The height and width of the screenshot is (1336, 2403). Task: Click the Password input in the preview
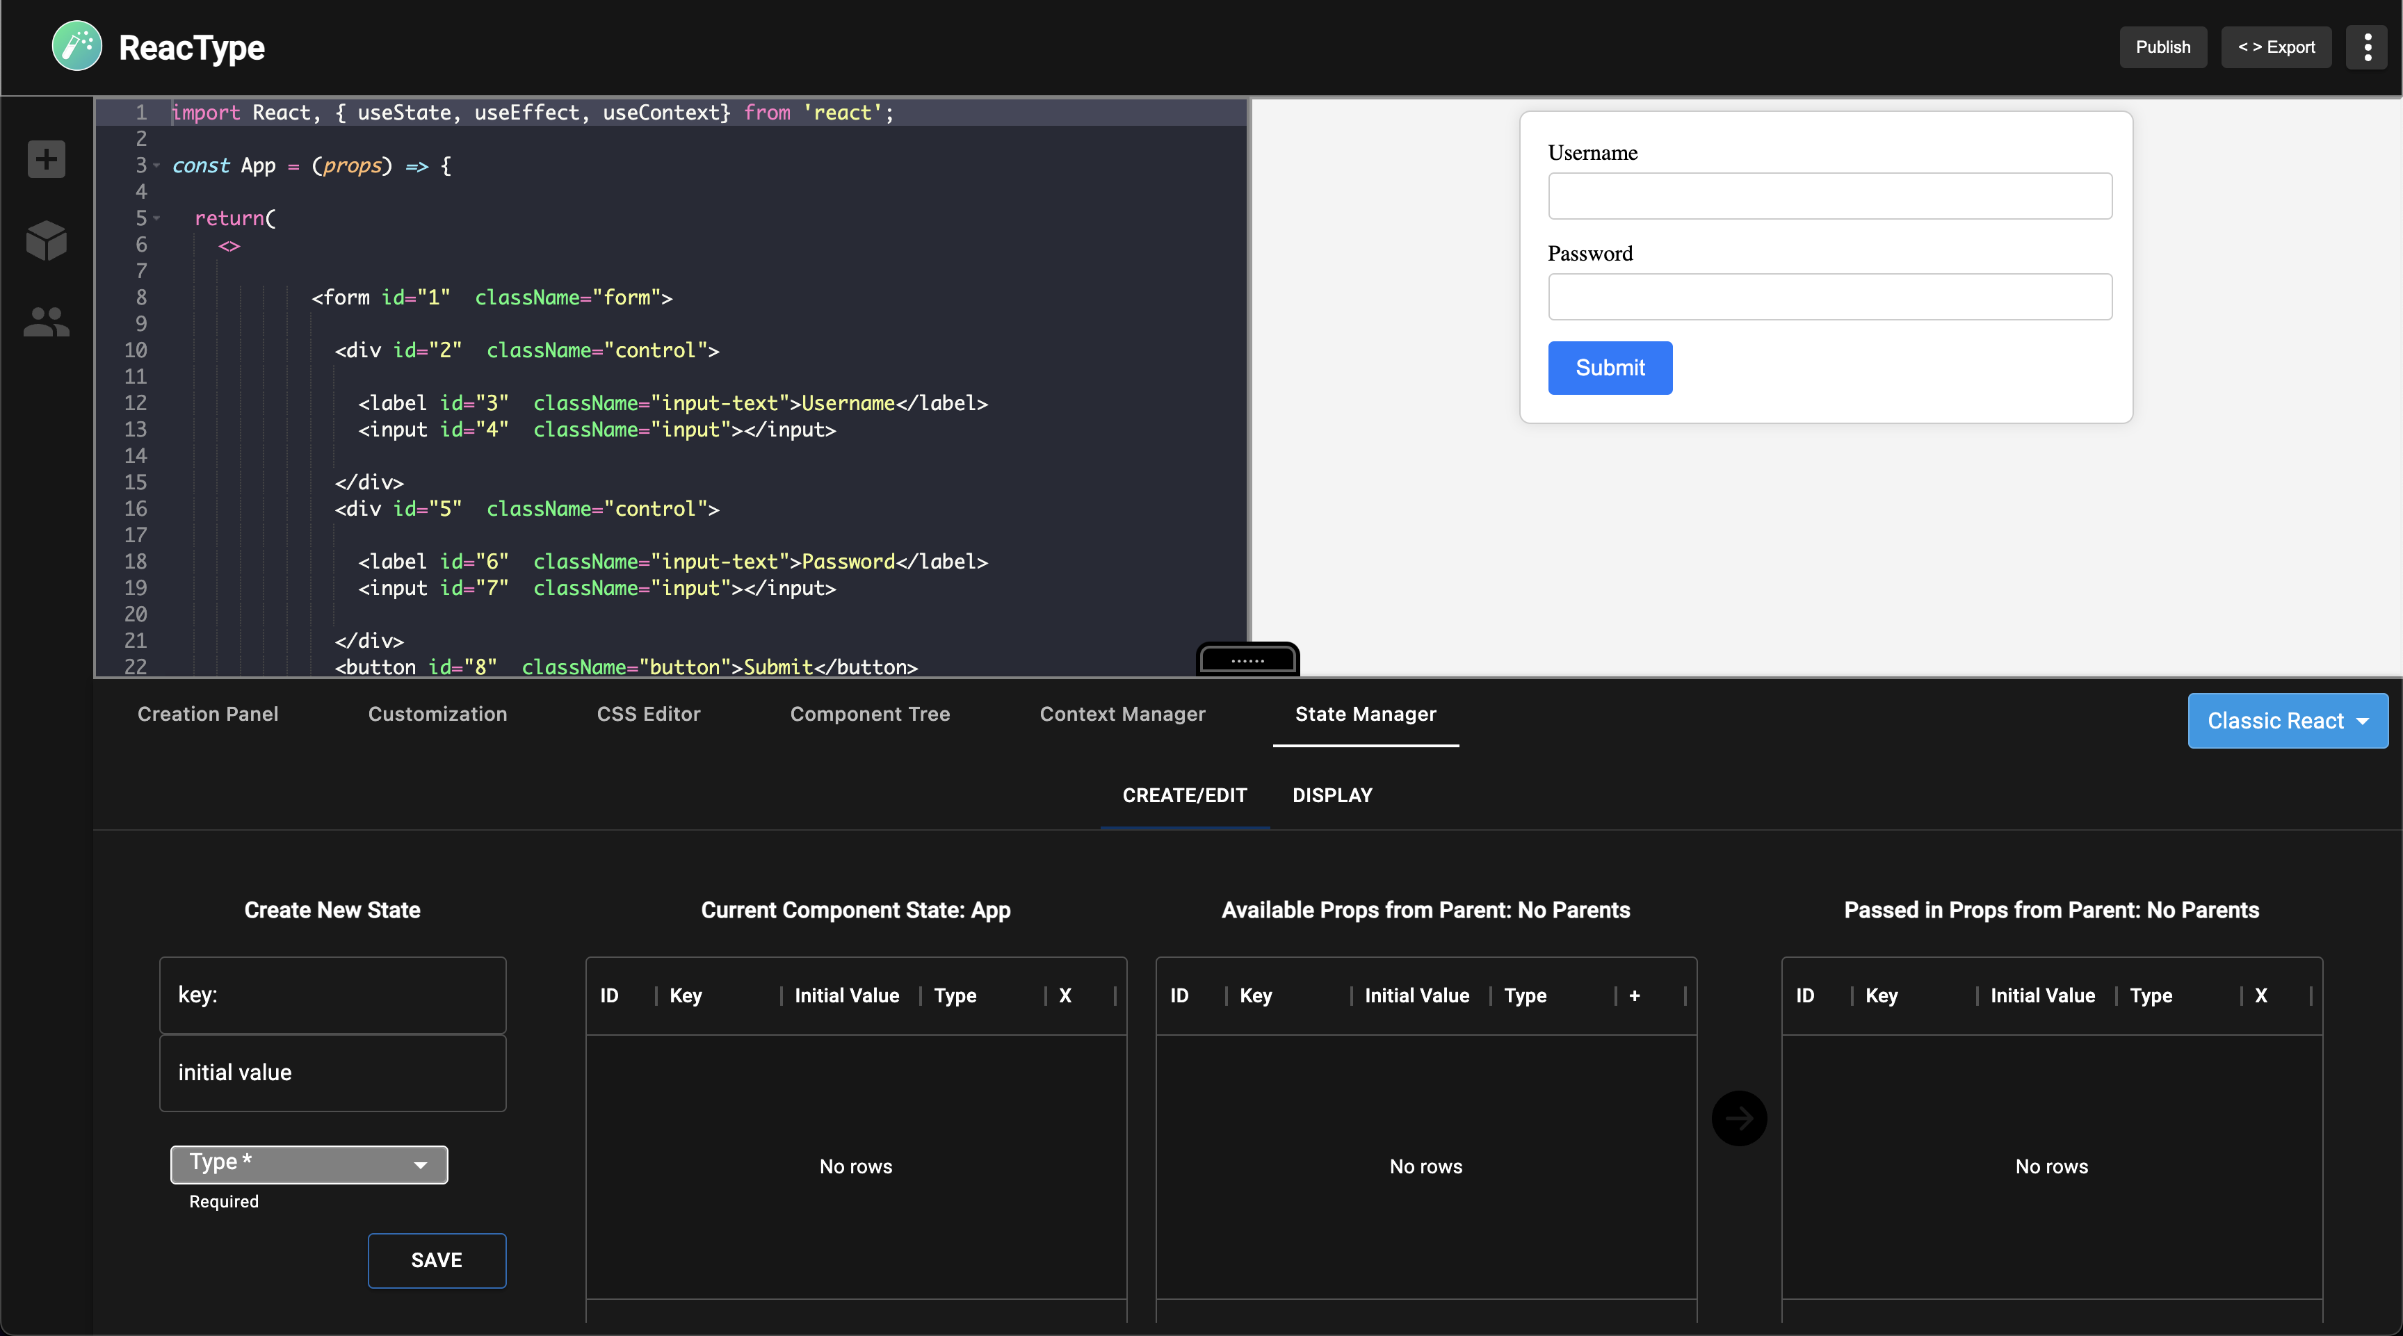[x=1830, y=297]
